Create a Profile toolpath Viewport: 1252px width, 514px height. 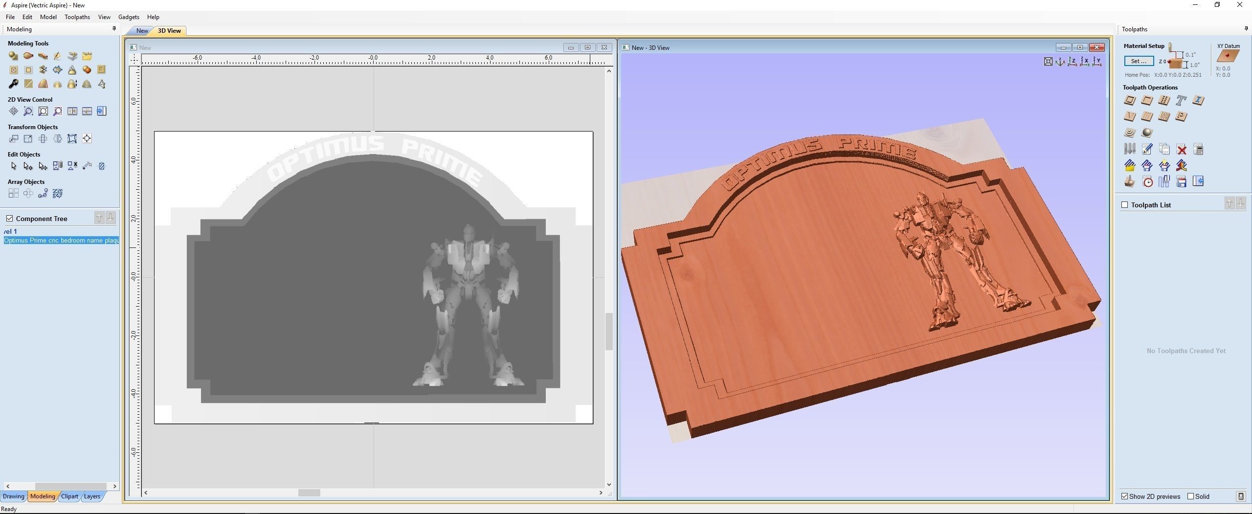(1129, 101)
